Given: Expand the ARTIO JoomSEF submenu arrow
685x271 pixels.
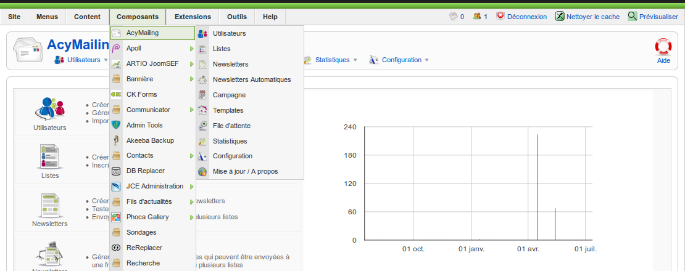Looking at the screenshot, I should pyautogui.click(x=191, y=64).
